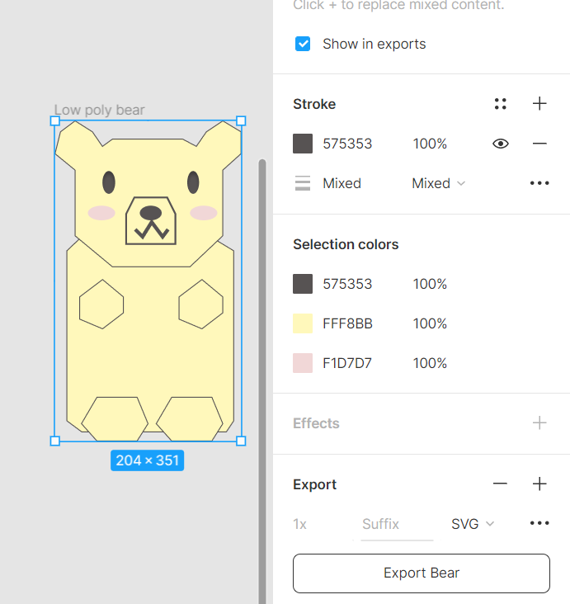Select the bear's left pink cheek
This screenshot has height=604, width=570.
pos(101,213)
